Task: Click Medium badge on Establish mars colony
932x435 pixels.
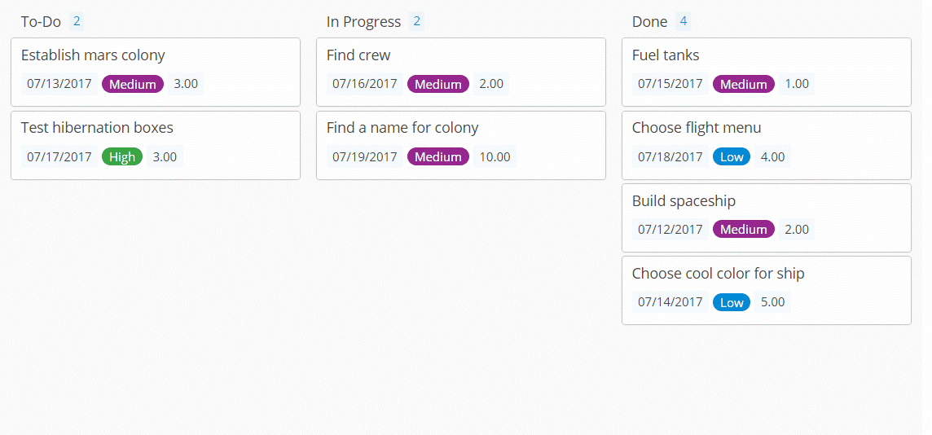Action: click(133, 84)
